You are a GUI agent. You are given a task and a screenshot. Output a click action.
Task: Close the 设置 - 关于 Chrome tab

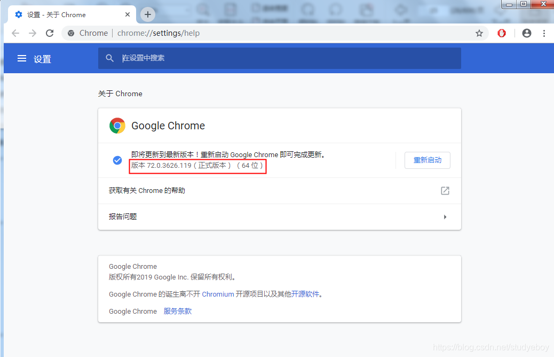pyautogui.click(x=128, y=14)
